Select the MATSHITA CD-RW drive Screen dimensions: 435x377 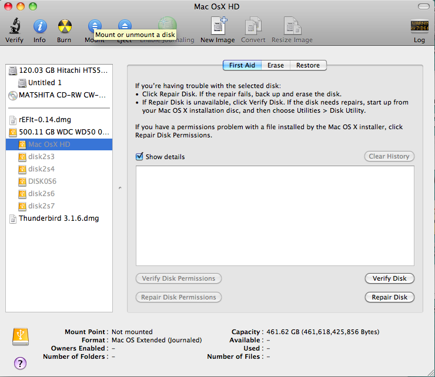pyautogui.click(x=59, y=95)
